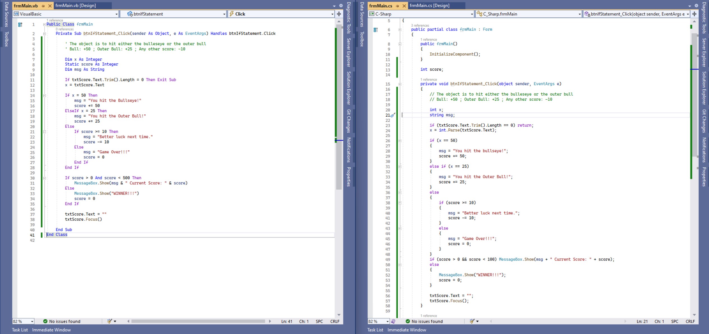Click the split editor icon in VB pane
The width and height of the screenshot is (709, 334).
(x=339, y=14)
